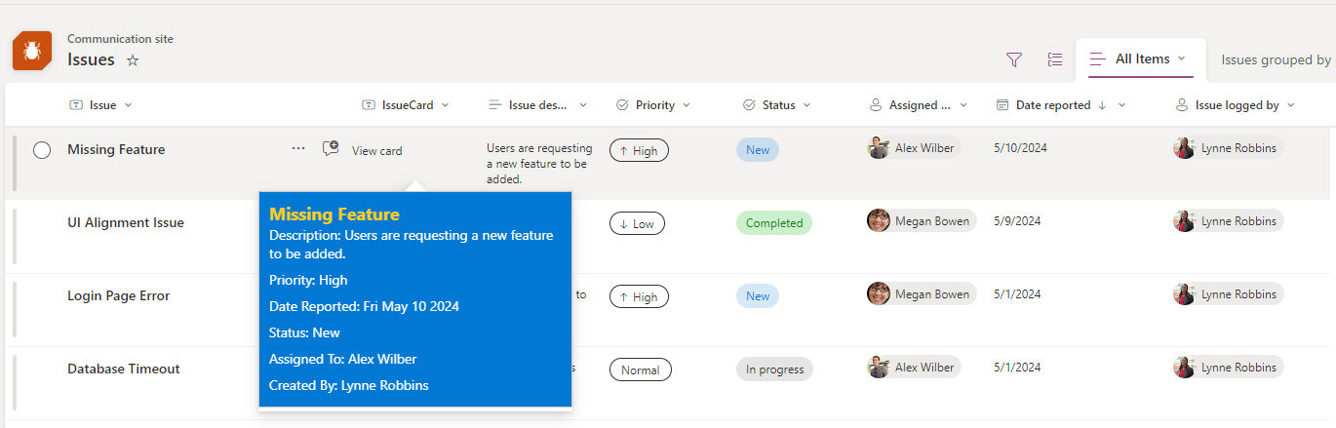Viewport: 1336px width, 428px height.
Task: Click the card's Assigned To: Alex Wilber line
Action: 343,359
